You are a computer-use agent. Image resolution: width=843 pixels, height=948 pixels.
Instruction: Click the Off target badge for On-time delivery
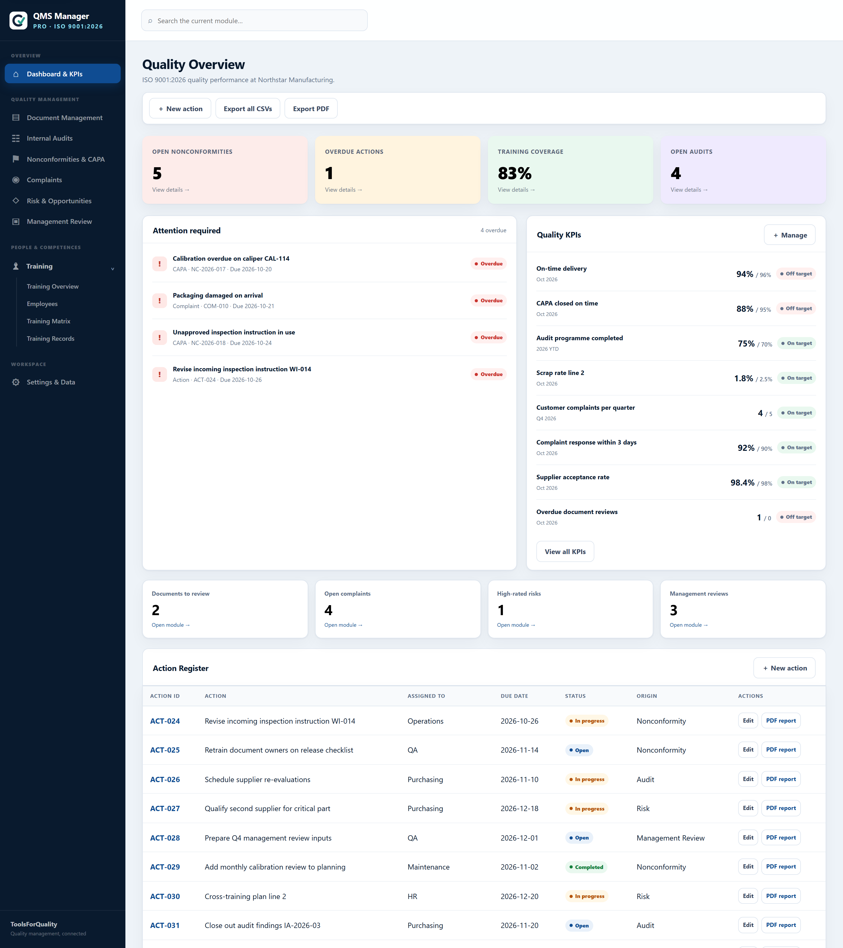click(x=796, y=274)
